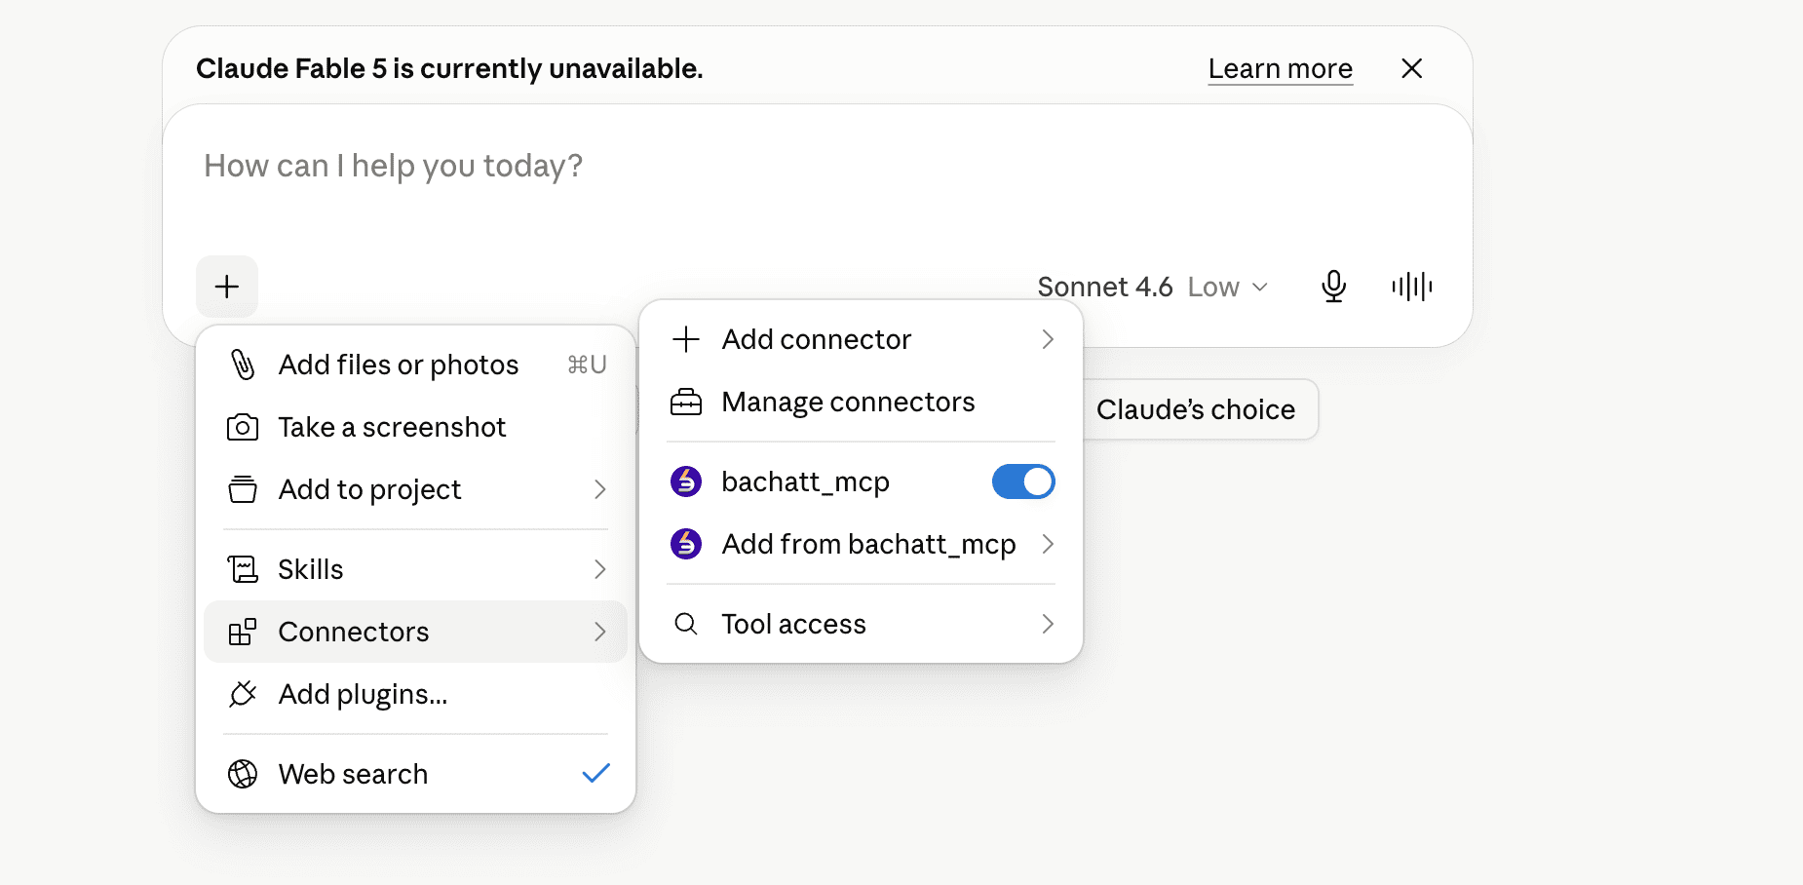Click the paperclip icon for adding files

point(243,365)
